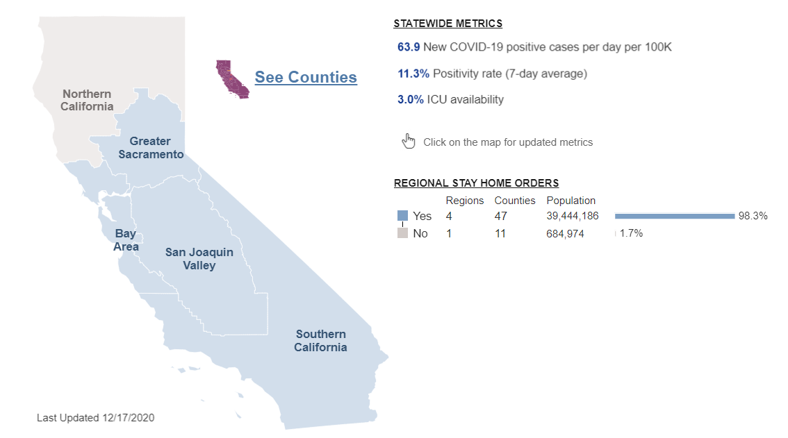Image resolution: width=788 pixels, height=438 pixels.
Task: Click the 3.0% ICU availability metric
Action: [411, 99]
